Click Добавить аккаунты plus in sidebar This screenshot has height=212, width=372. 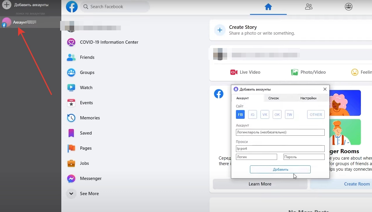[7, 5]
